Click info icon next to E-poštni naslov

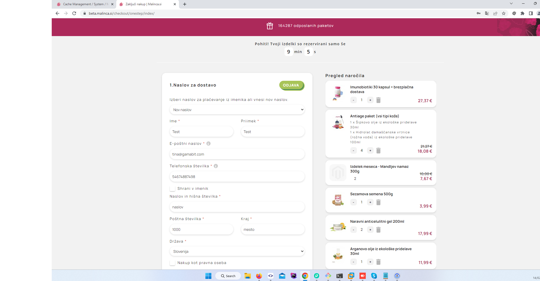click(x=208, y=144)
